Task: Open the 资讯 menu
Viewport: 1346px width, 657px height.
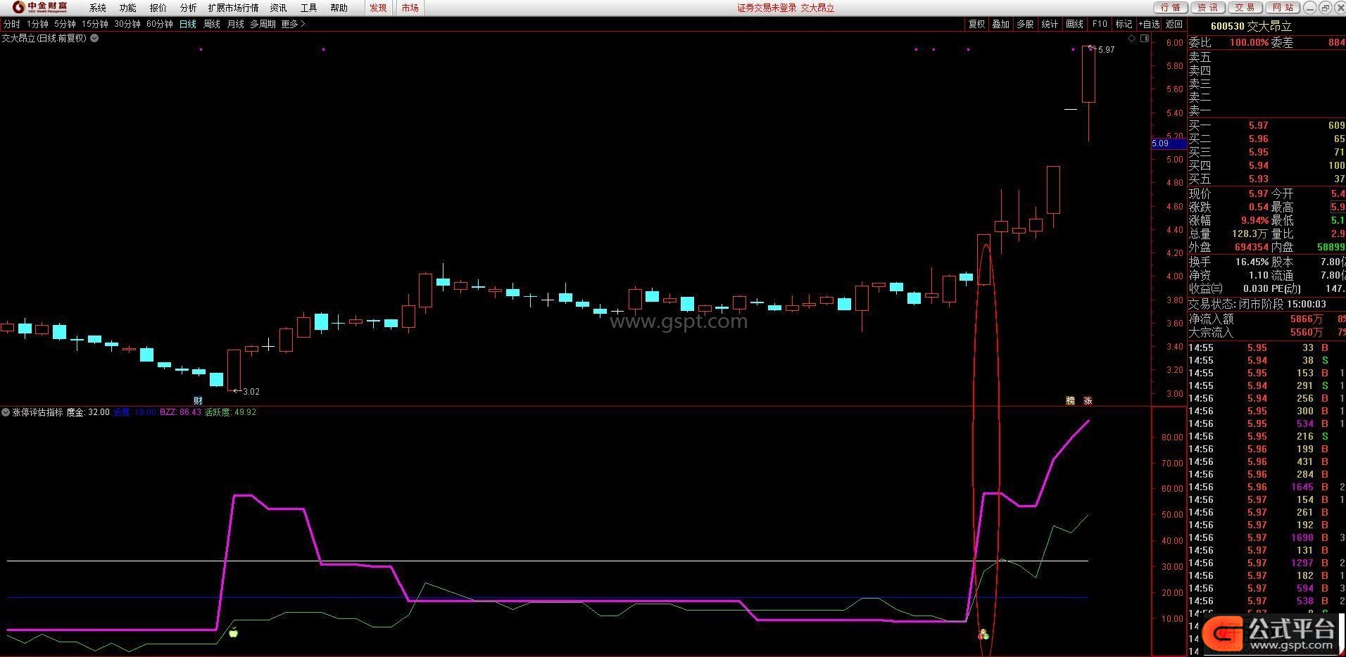Action: pos(279,8)
